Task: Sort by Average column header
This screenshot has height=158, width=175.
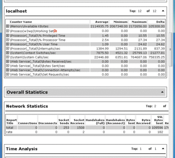Action: pyautogui.click(x=99, y=22)
